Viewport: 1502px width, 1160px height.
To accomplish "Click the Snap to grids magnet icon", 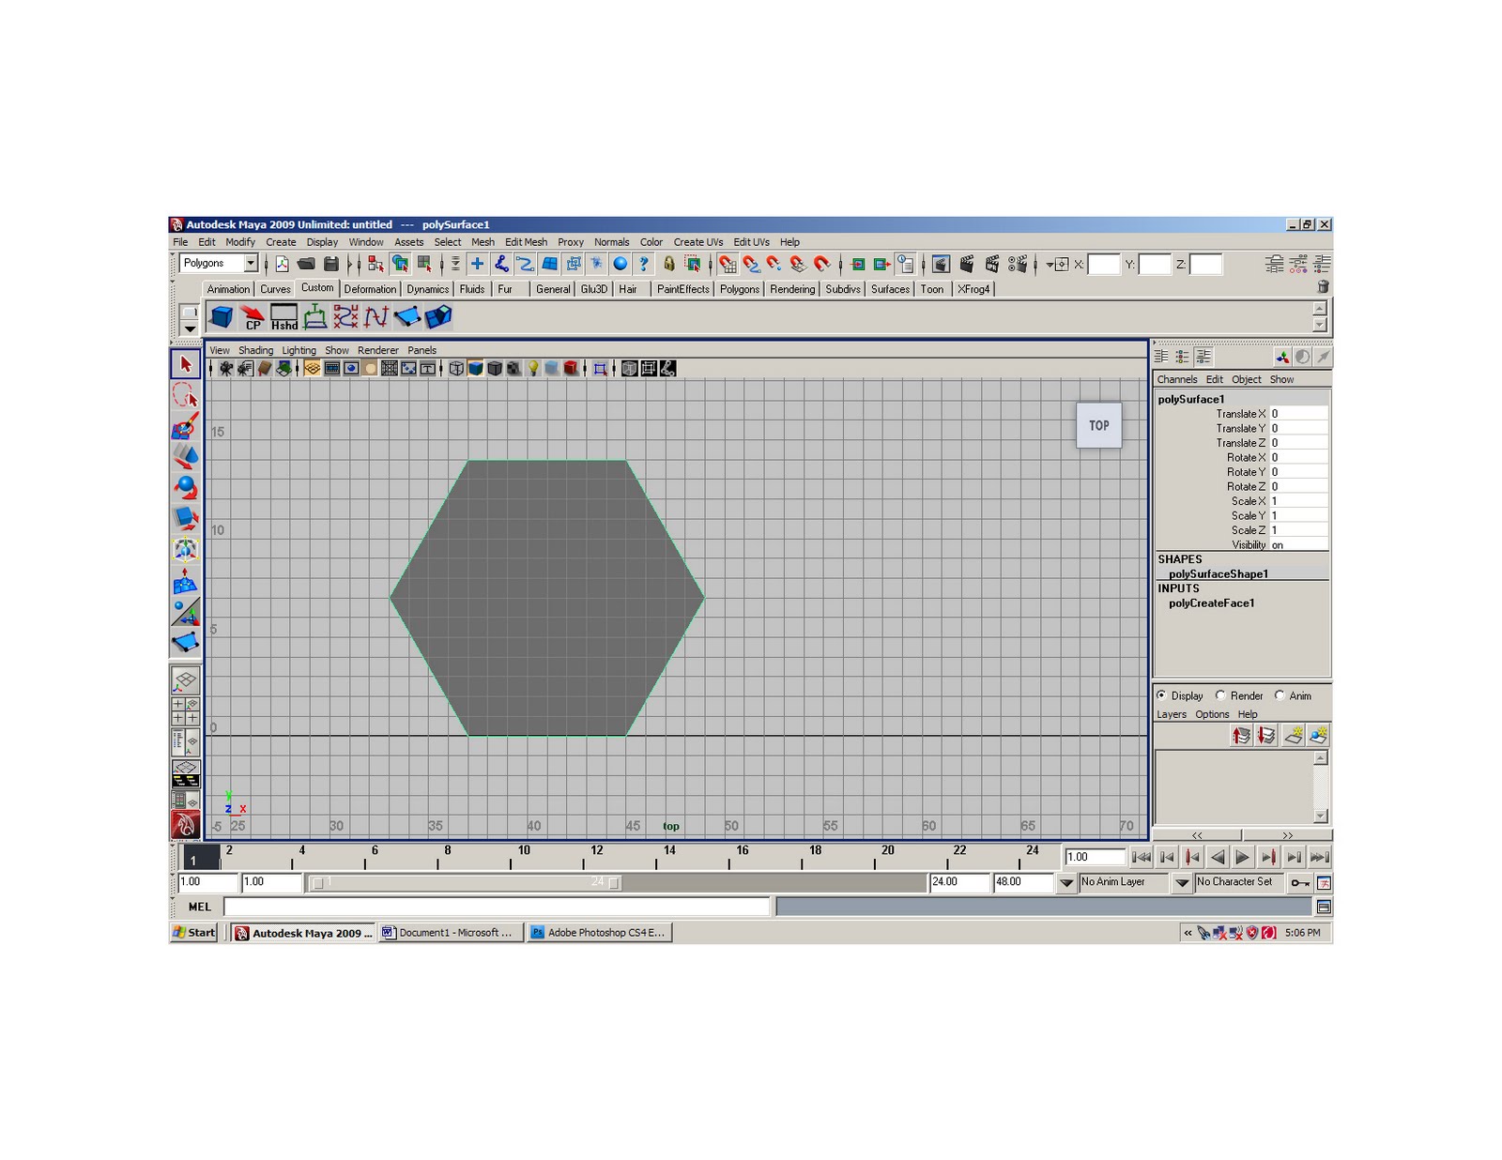I will tap(728, 265).
